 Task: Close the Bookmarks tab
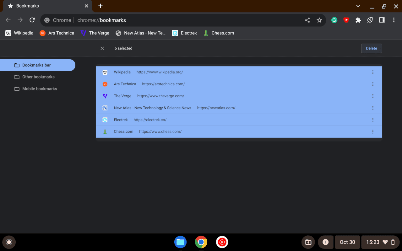pos(87,6)
